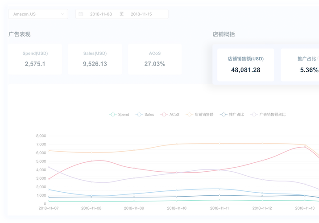
Task: Select the start date 2018-11-08 field
Action: pos(101,14)
